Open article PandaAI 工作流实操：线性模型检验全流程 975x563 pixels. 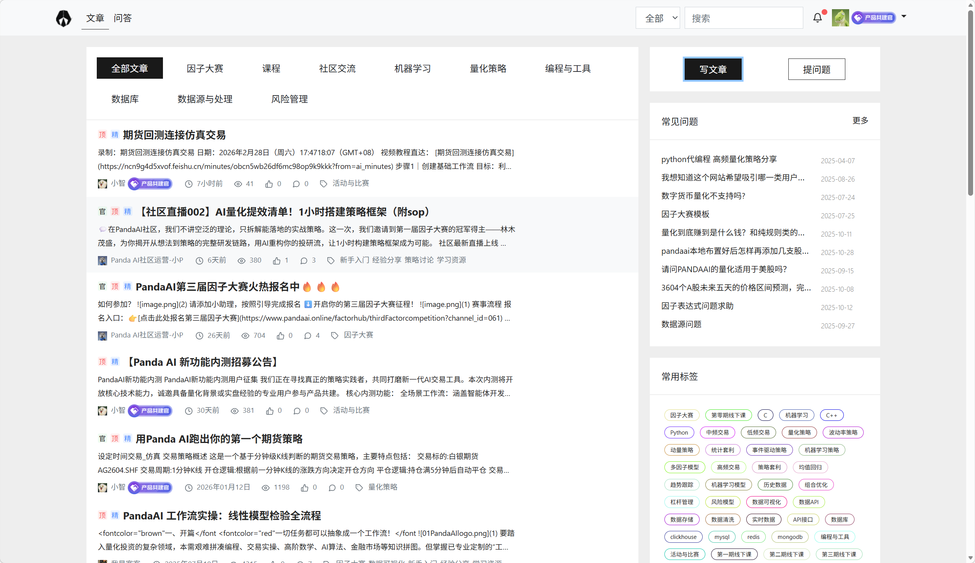point(222,516)
